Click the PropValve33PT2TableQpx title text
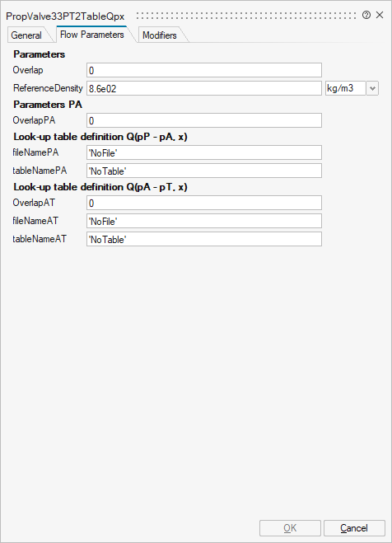 pyautogui.click(x=65, y=16)
